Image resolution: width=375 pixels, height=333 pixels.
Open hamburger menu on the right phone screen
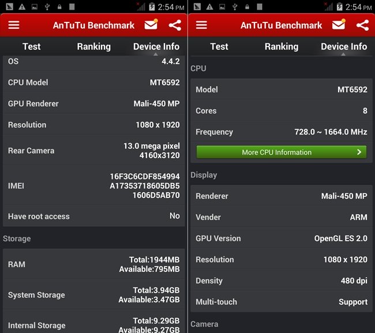click(x=201, y=25)
